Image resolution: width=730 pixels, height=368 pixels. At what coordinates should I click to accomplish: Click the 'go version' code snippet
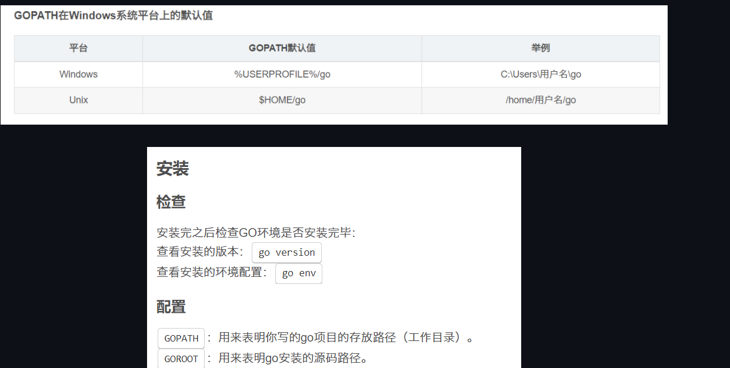point(286,252)
